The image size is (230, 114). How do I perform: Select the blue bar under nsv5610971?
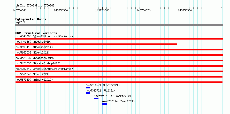tap(88, 88)
